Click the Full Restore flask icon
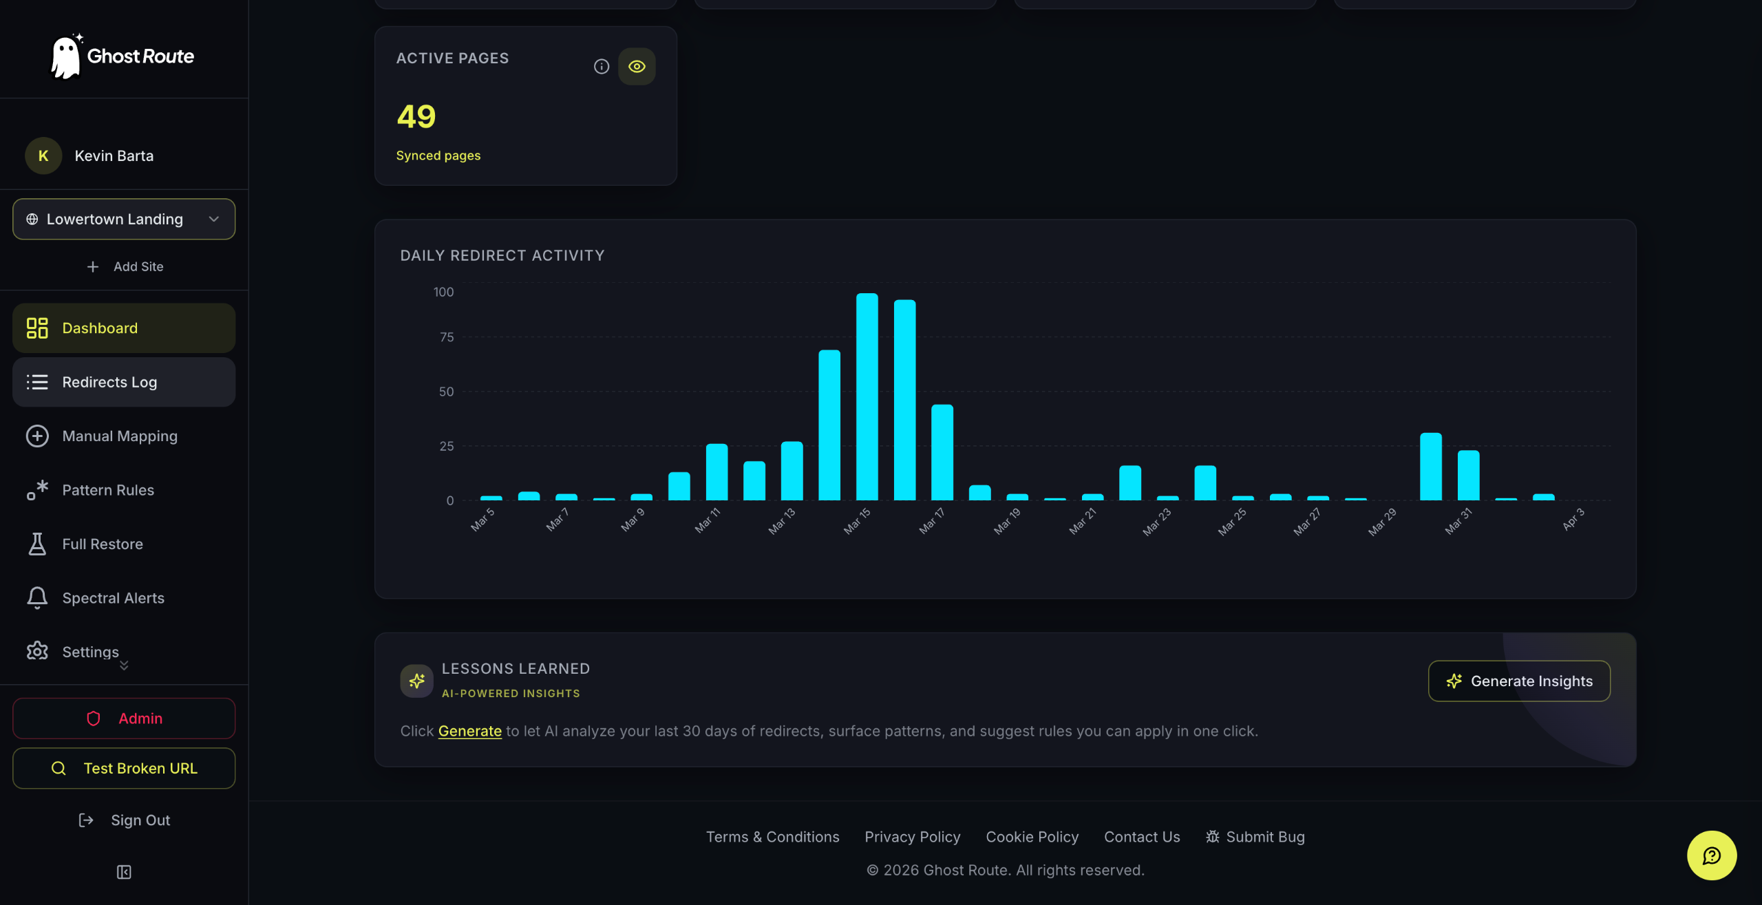 37,544
